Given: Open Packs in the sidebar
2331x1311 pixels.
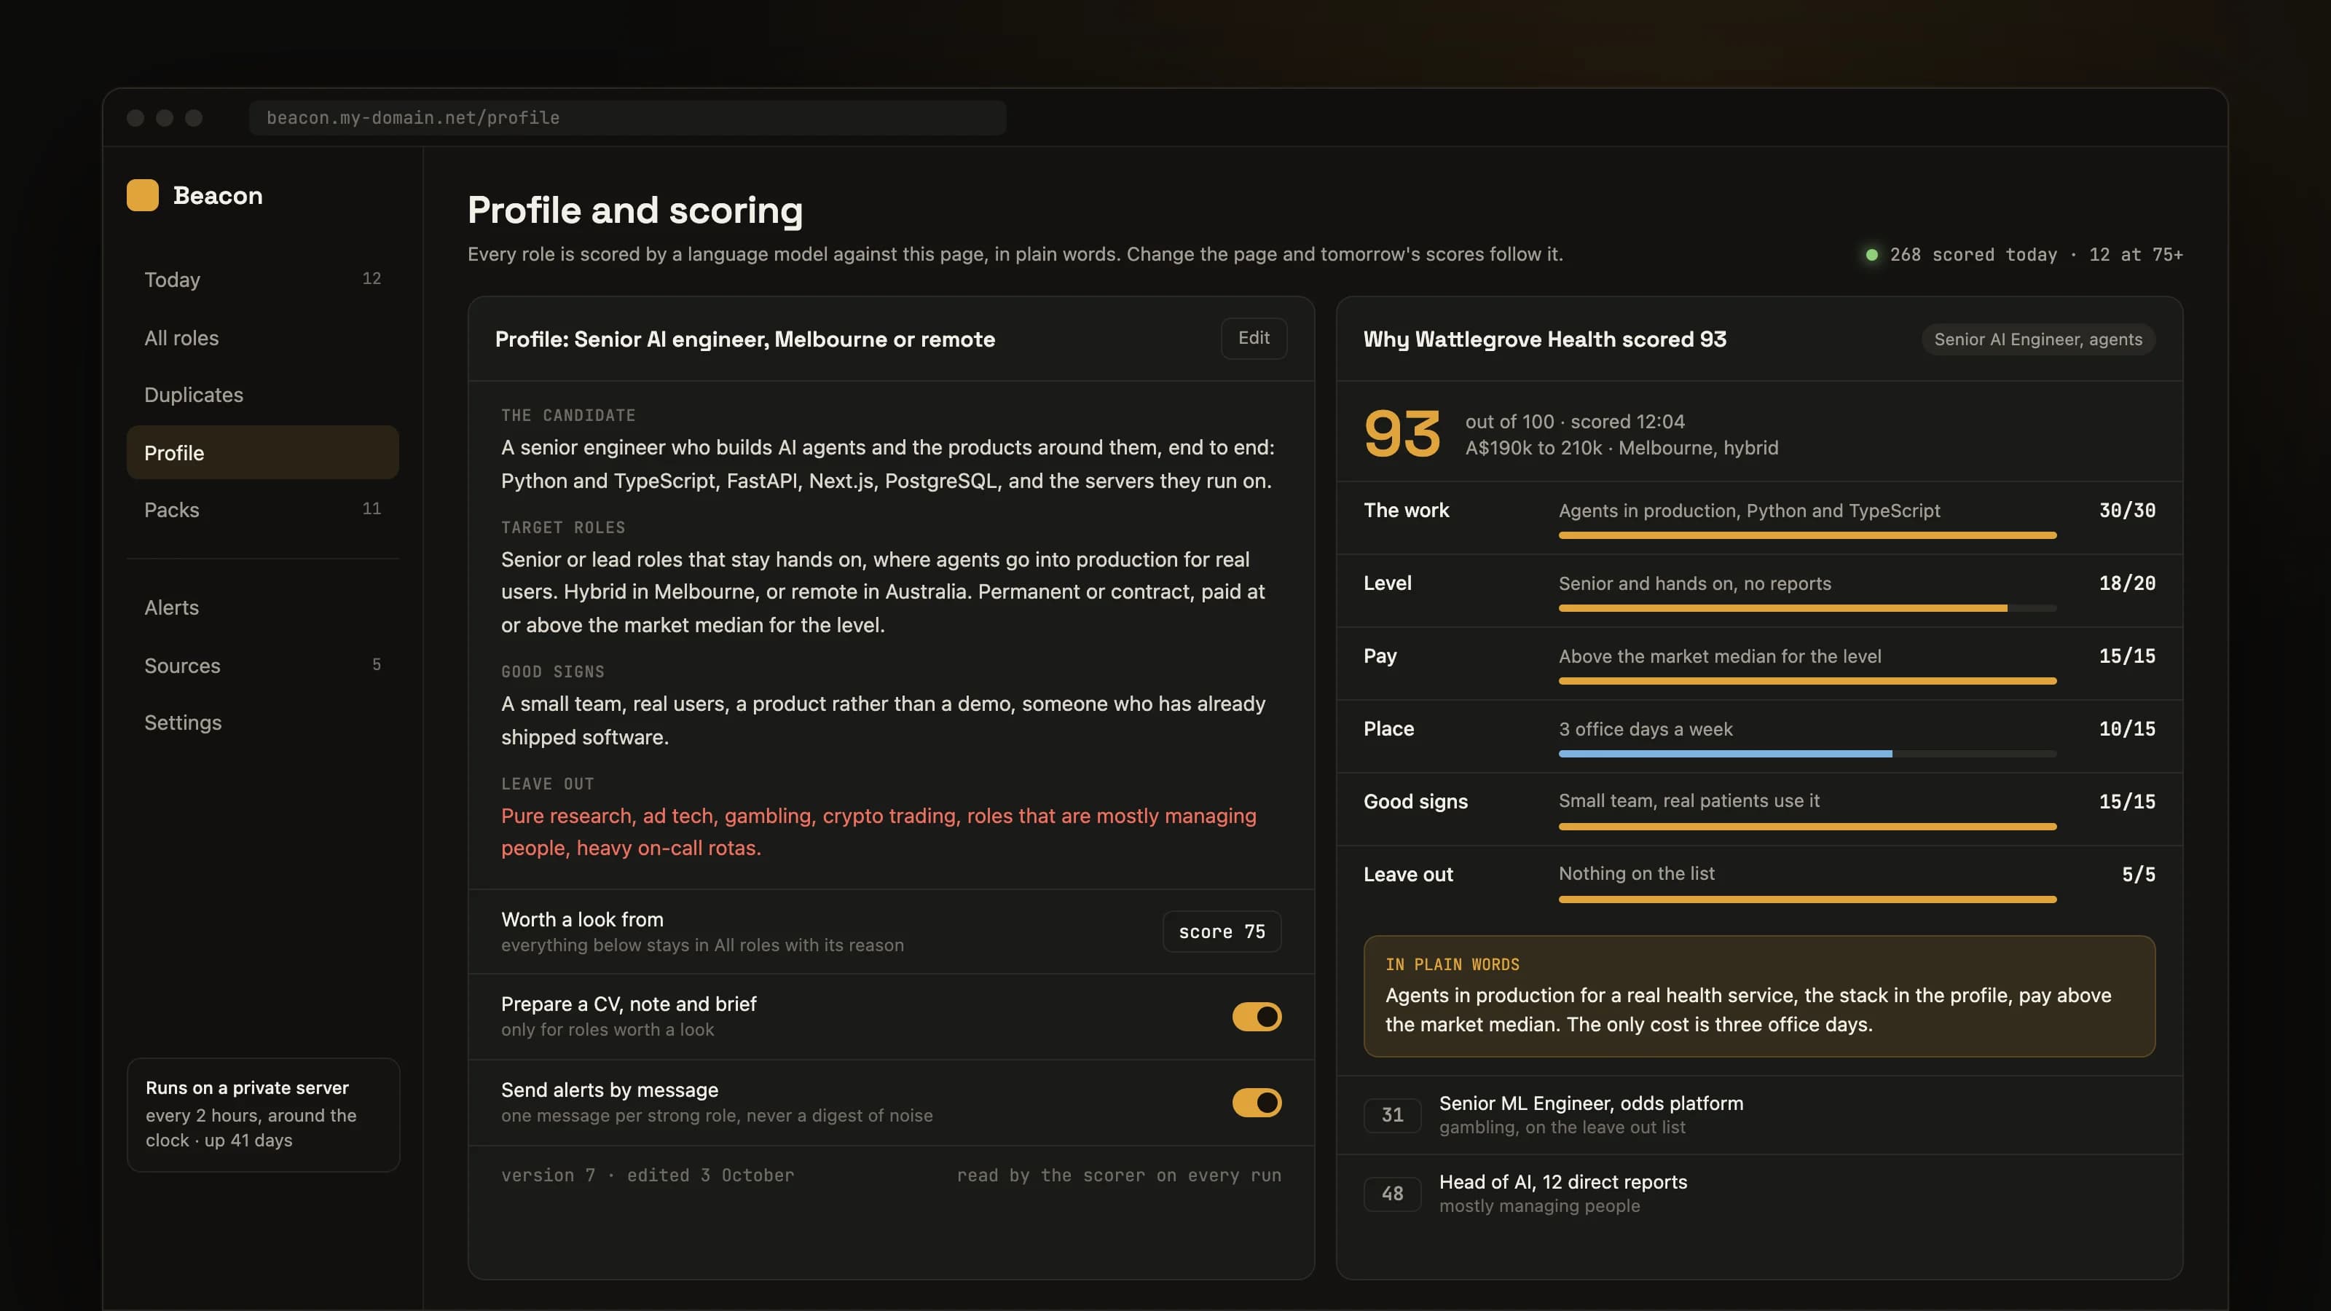Looking at the screenshot, I should tap(262, 509).
